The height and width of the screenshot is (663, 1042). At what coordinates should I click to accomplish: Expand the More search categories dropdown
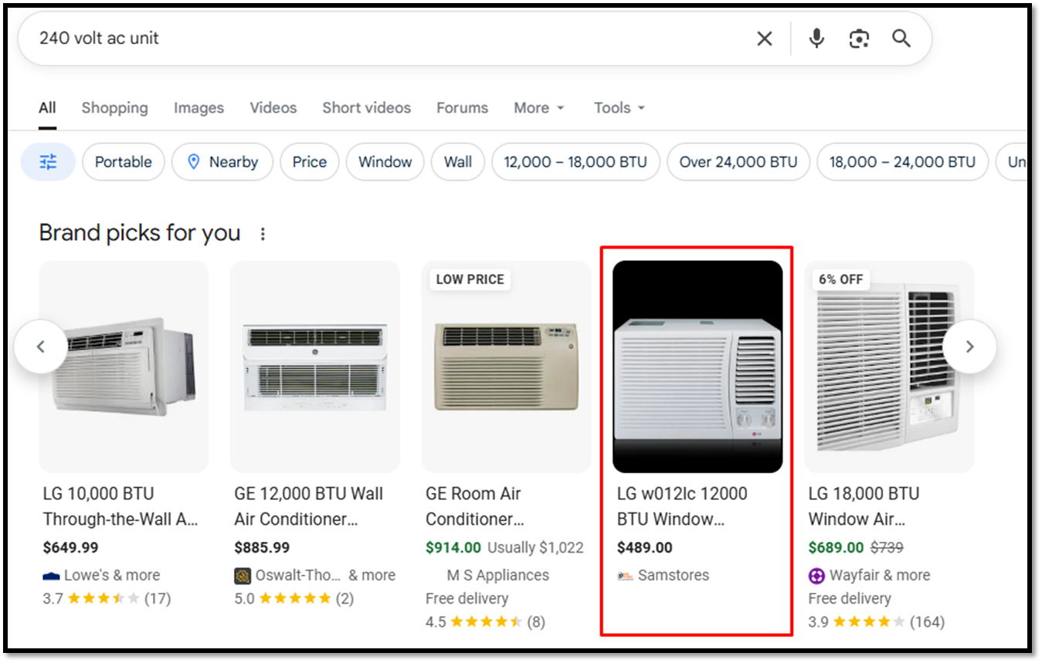click(538, 108)
